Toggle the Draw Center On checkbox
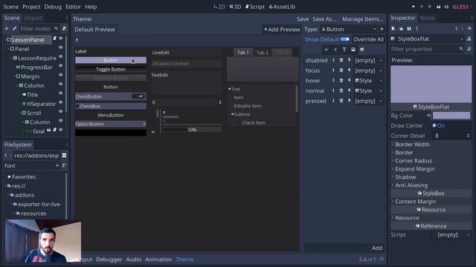Viewport: 476px width, 267px height. click(434, 125)
